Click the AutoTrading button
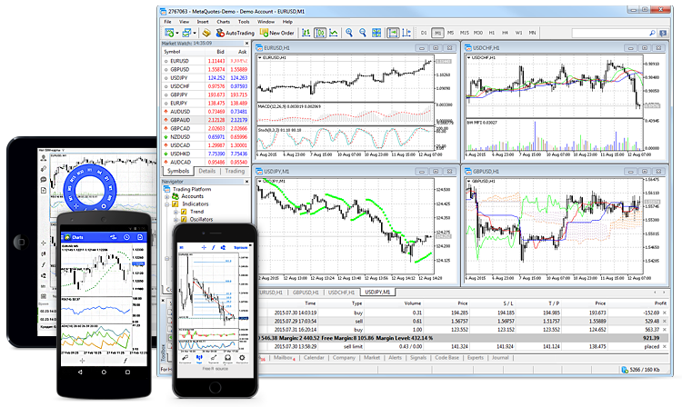Viewport: 682px width, 407px height. point(236,33)
